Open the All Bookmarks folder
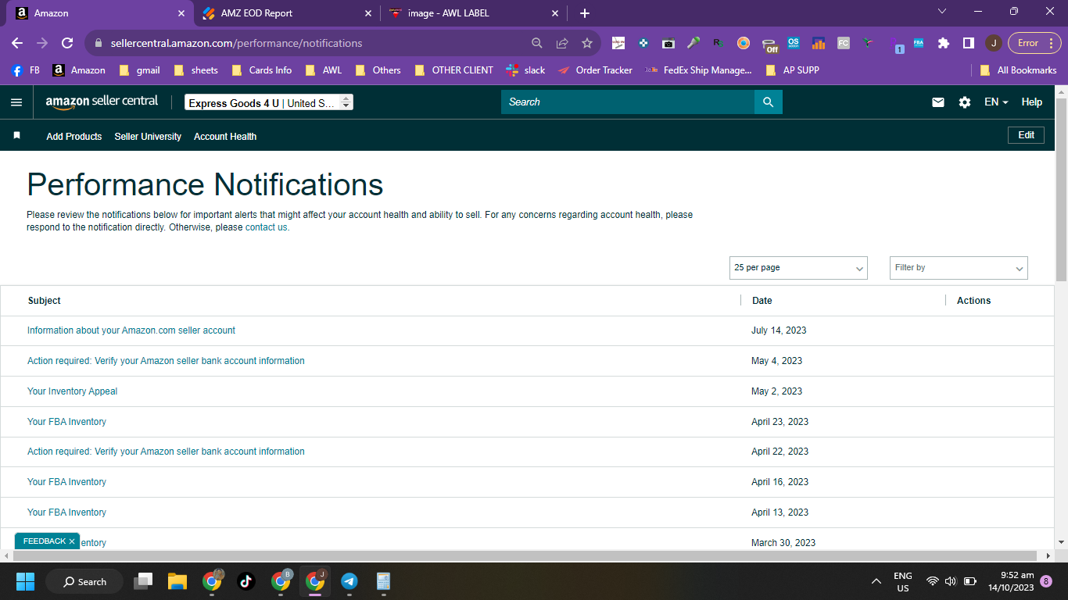This screenshot has width=1068, height=600. tap(1018, 70)
